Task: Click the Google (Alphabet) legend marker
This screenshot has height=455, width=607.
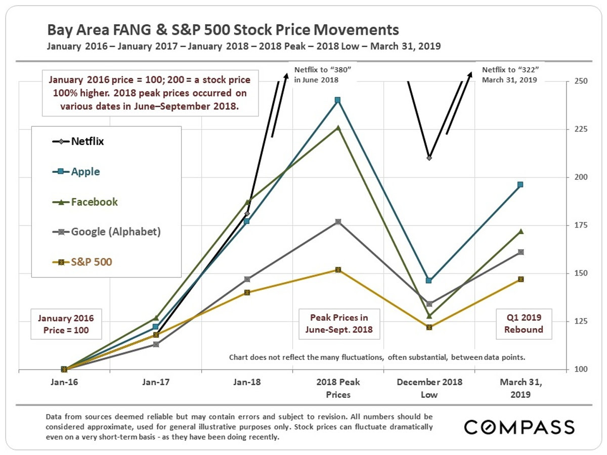Action: click(x=61, y=232)
